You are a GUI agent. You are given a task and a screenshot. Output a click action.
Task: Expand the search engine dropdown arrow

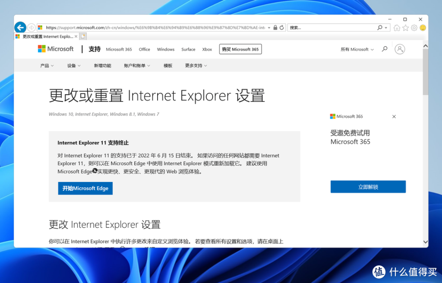click(385, 27)
